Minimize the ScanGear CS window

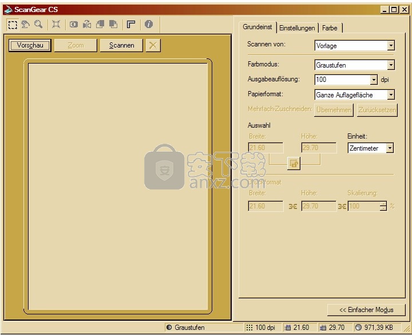[385, 10]
